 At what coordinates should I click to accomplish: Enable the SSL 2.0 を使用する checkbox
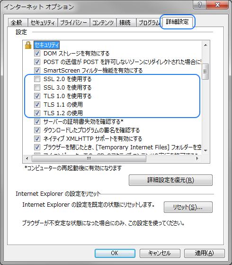(37, 79)
